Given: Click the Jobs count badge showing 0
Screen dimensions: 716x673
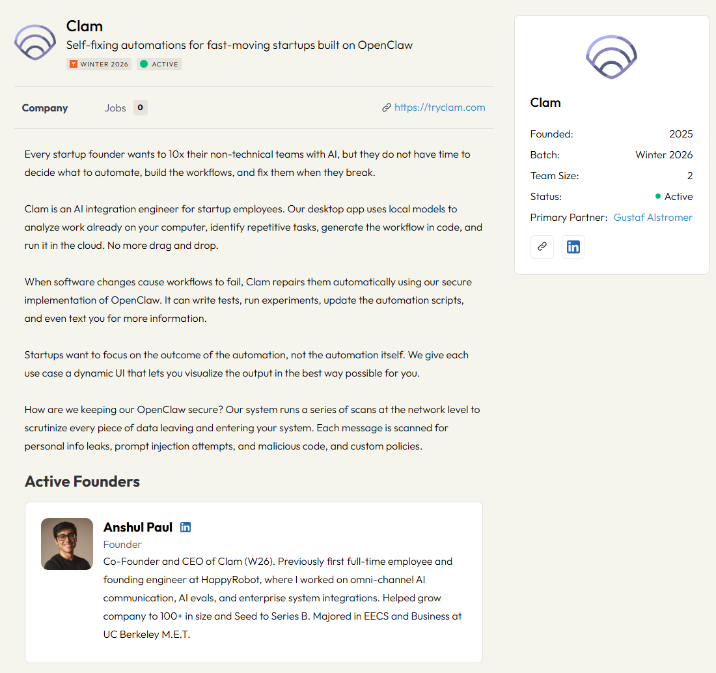Looking at the screenshot, I should click(141, 108).
